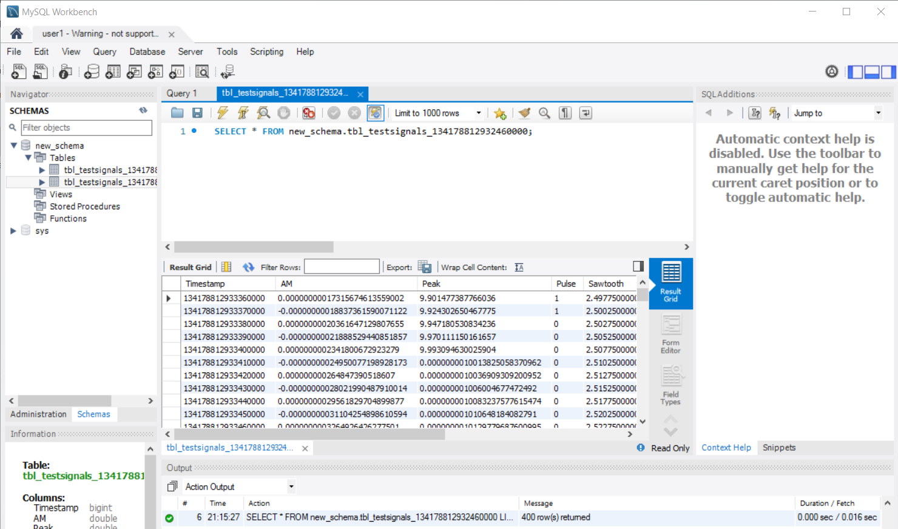This screenshot has height=529, width=898.
Task: Collapse the Tables tree node
Action: pos(28,158)
